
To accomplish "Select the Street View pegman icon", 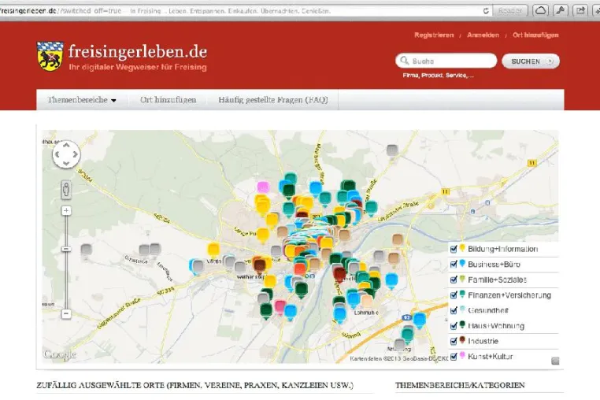I will pos(66,189).
